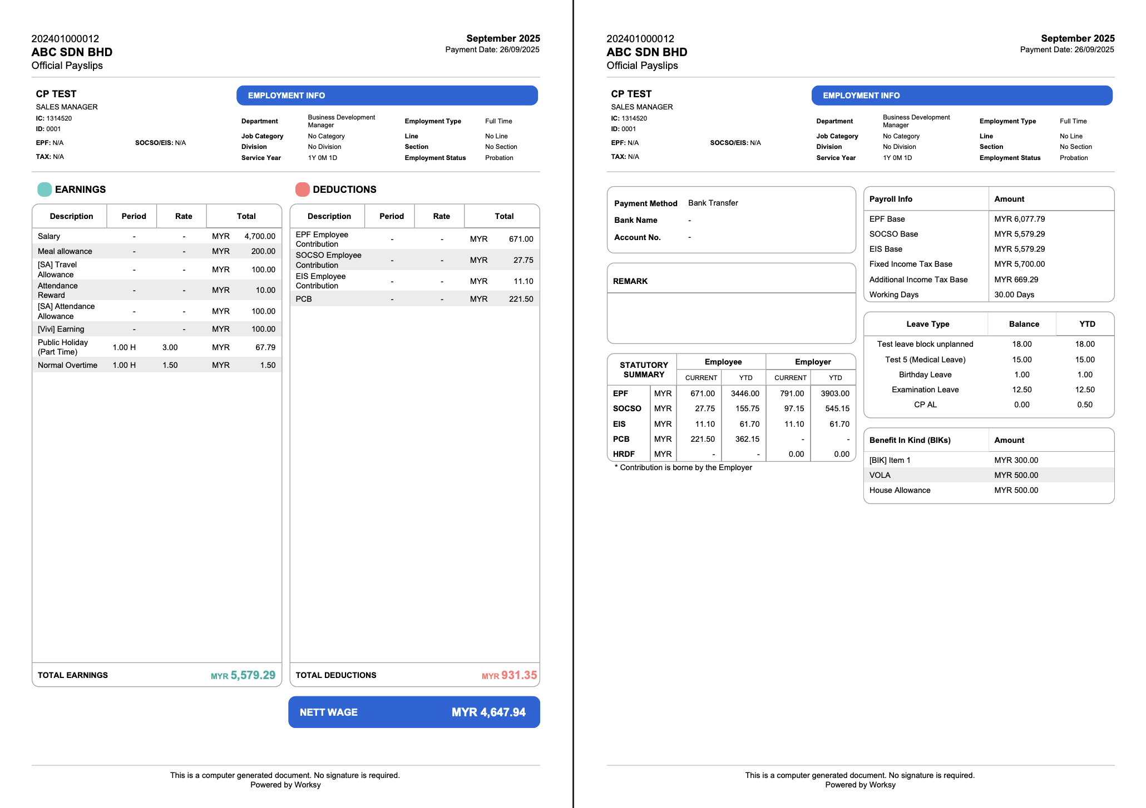Click the Deductions Rate column header

pyautogui.click(x=441, y=216)
